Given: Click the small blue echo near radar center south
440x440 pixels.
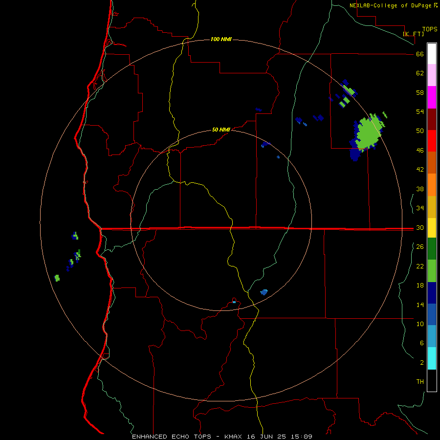Looking at the screenshot, I should click(234, 302).
